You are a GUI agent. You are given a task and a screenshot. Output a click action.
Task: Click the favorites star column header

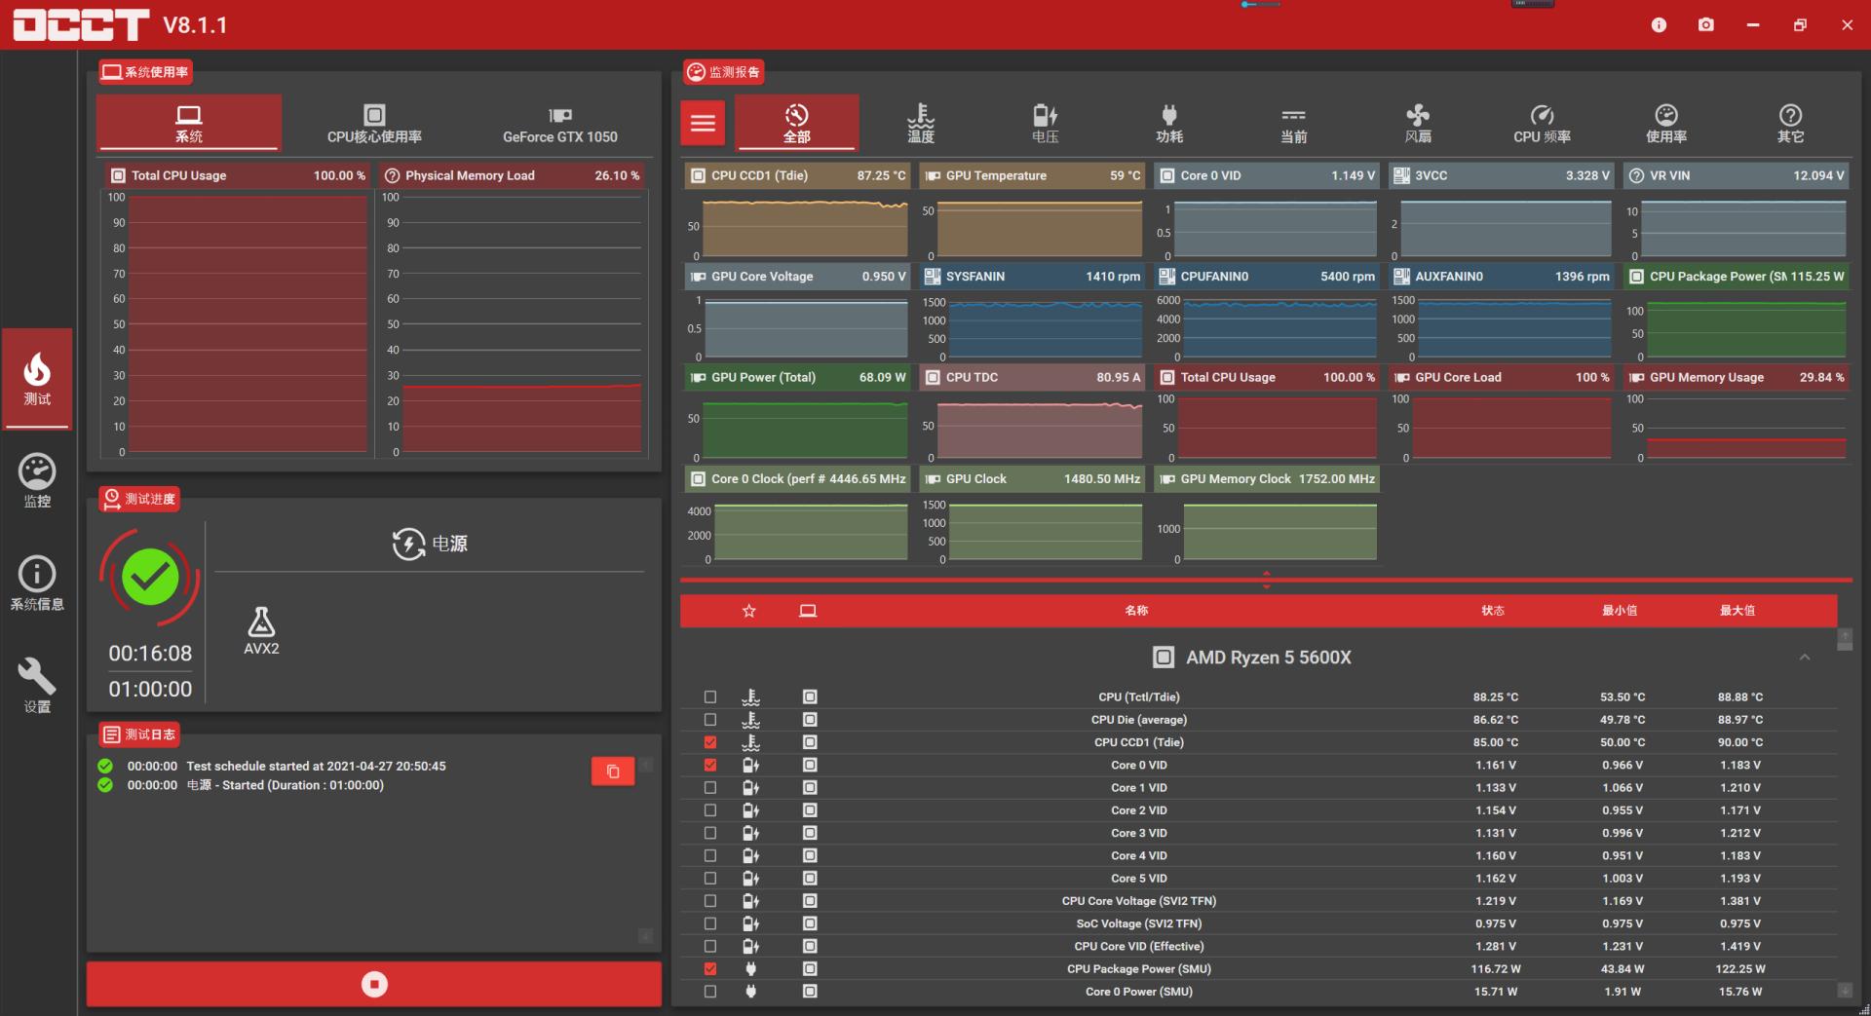pyautogui.click(x=748, y=611)
